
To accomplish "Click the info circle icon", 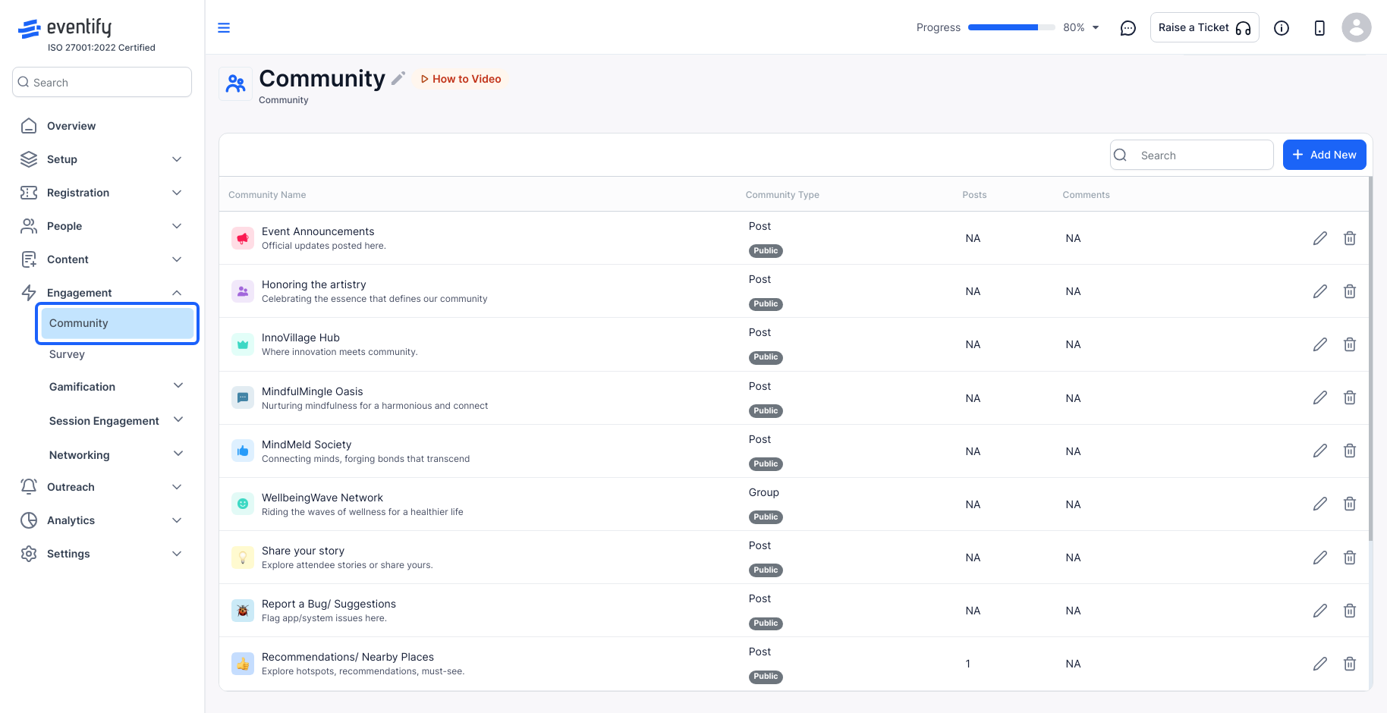I will (1282, 28).
